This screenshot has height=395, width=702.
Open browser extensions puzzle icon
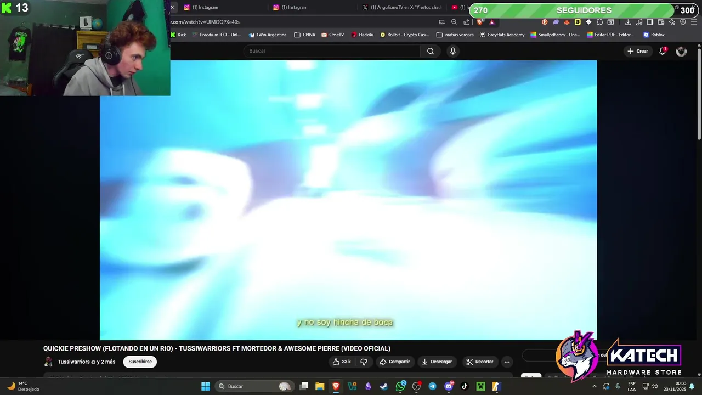[599, 22]
